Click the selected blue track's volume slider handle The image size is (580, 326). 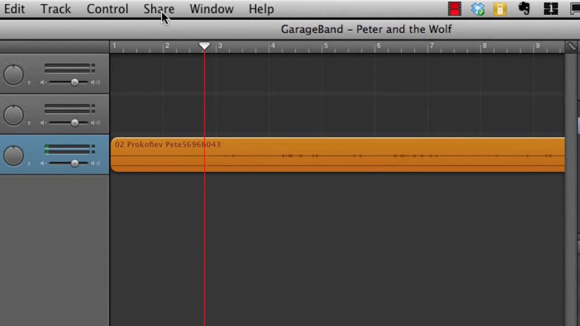point(74,163)
